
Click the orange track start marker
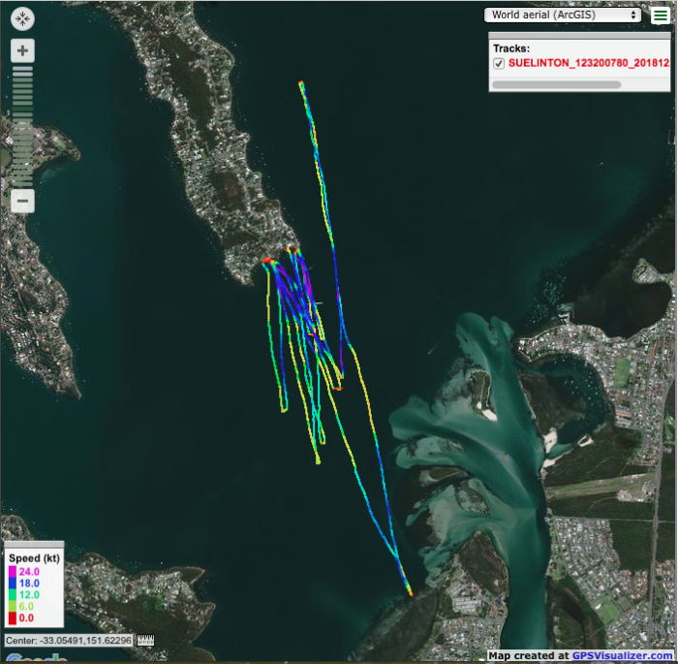coord(267,260)
